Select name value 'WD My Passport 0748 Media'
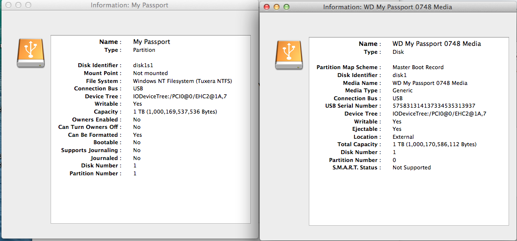 [437, 43]
